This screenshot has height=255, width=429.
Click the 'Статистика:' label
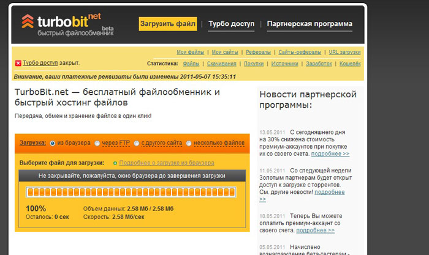(x=162, y=64)
